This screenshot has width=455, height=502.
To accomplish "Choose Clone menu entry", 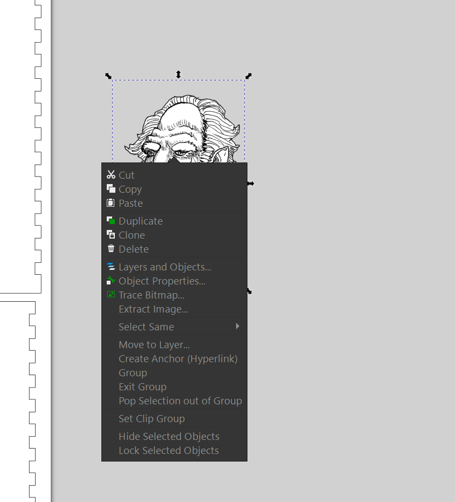I will click(x=174, y=235).
